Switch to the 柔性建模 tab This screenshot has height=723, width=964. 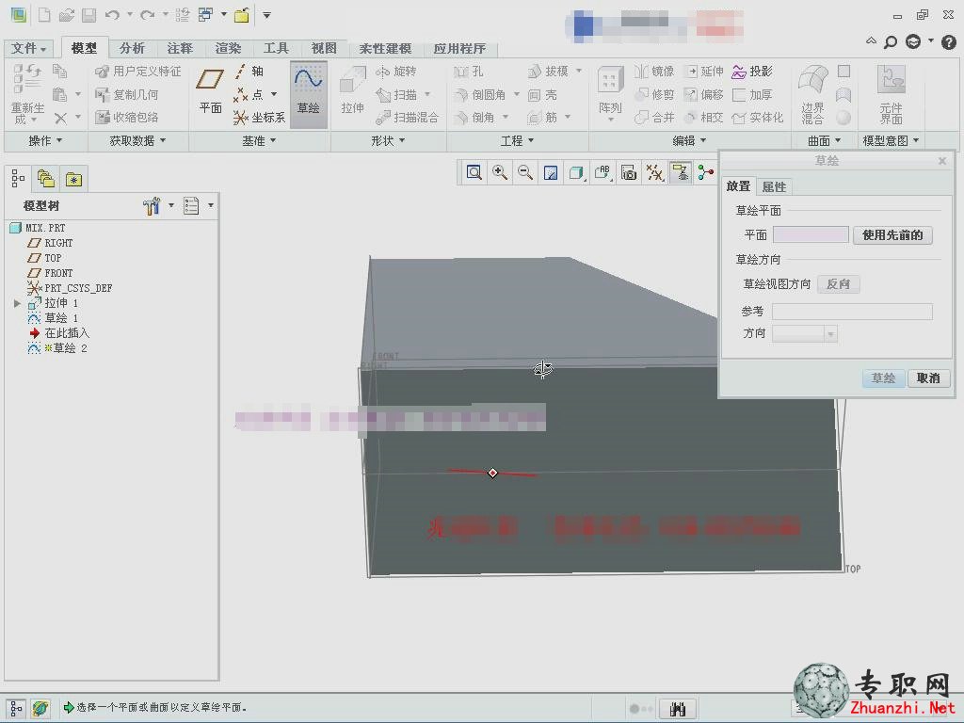(x=385, y=48)
